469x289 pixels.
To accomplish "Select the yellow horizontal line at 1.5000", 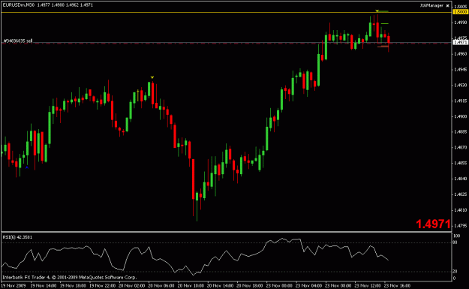I will [227, 12].
